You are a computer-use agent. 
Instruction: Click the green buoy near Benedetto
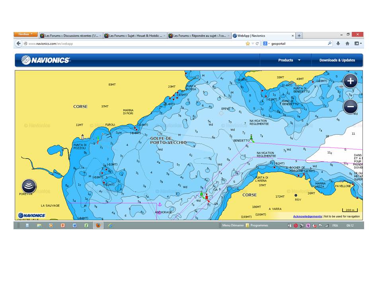pos(251,139)
